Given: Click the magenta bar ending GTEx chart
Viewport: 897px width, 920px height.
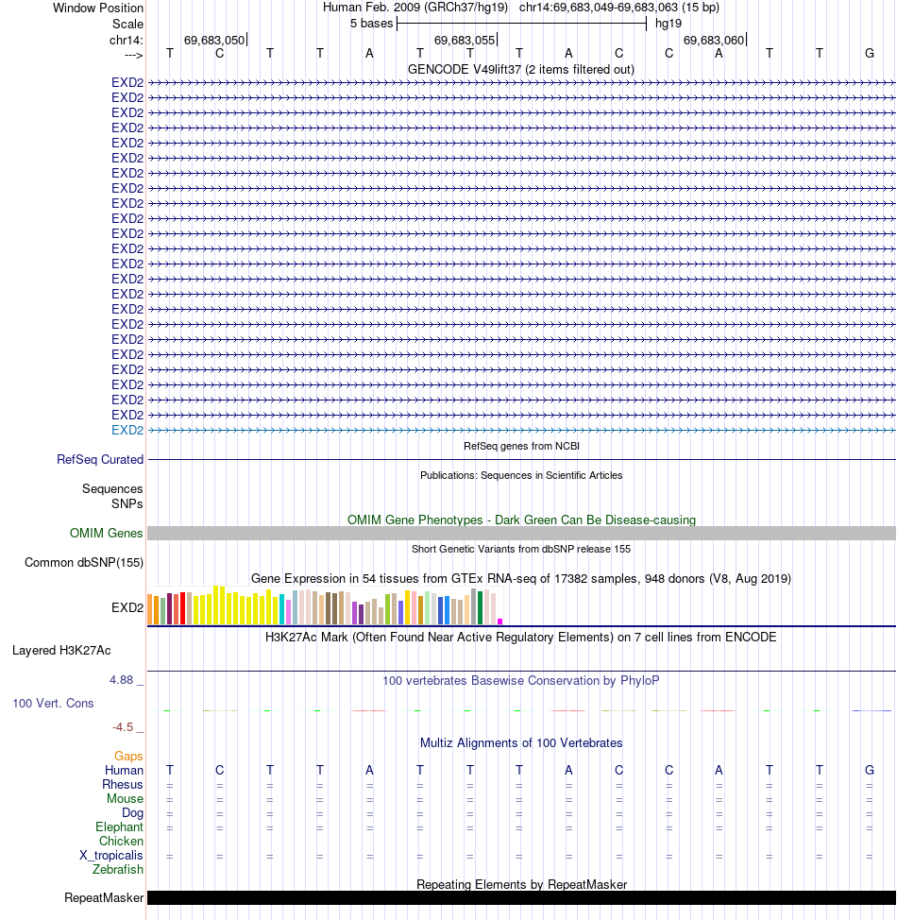Looking at the screenshot, I should [499, 622].
